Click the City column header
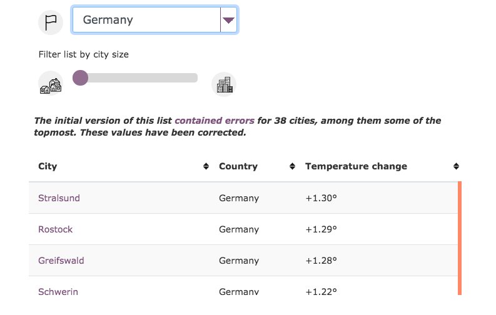This screenshot has height=315, width=496. click(48, 166)
